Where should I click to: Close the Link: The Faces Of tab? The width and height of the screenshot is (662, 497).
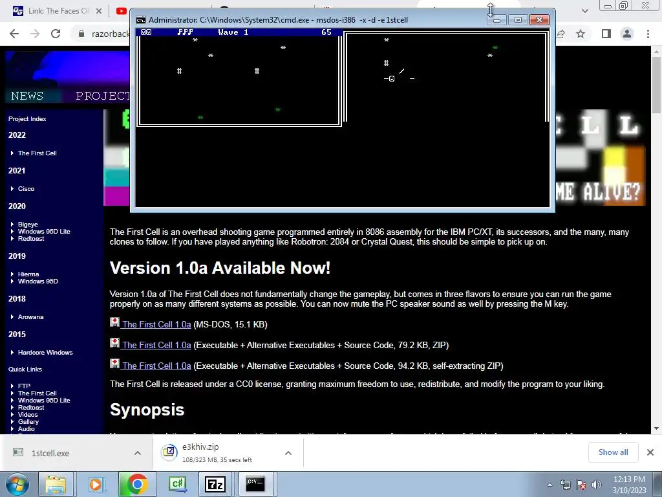click(x=98, y=11)
